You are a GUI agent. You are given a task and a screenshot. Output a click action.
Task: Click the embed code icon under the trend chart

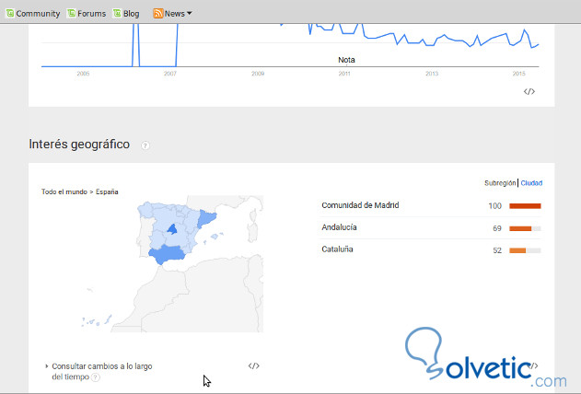pyautogui.click(x=529, y=91)
